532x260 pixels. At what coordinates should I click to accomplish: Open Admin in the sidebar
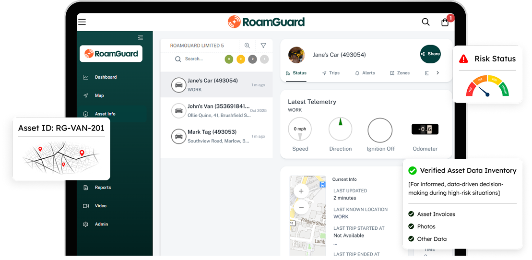tap(101, 224)
